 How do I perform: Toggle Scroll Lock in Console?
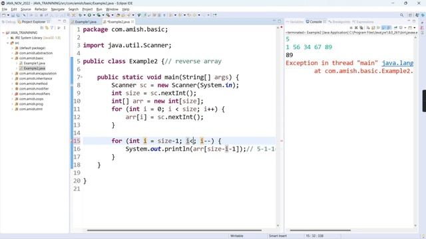pos(373,28)
